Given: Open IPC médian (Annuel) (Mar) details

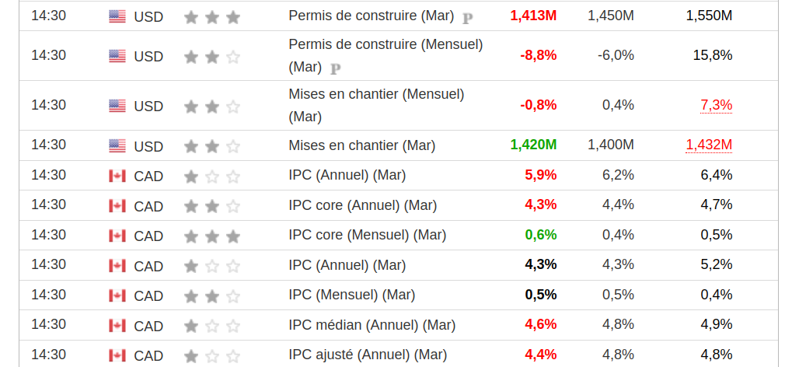Looking at the screenshot, I should pyautogui.click(x=372, y=325).
